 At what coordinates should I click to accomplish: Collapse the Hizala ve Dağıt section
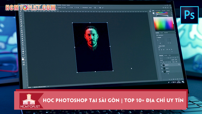(x=158, y=46)
